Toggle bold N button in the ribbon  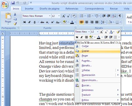click(x=25, y=22)
